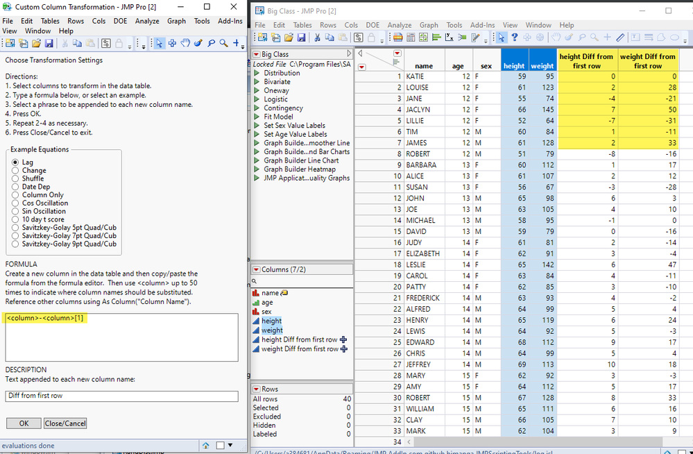
Task: Click the help question mark tool
Action: click(x=515, y=37)
